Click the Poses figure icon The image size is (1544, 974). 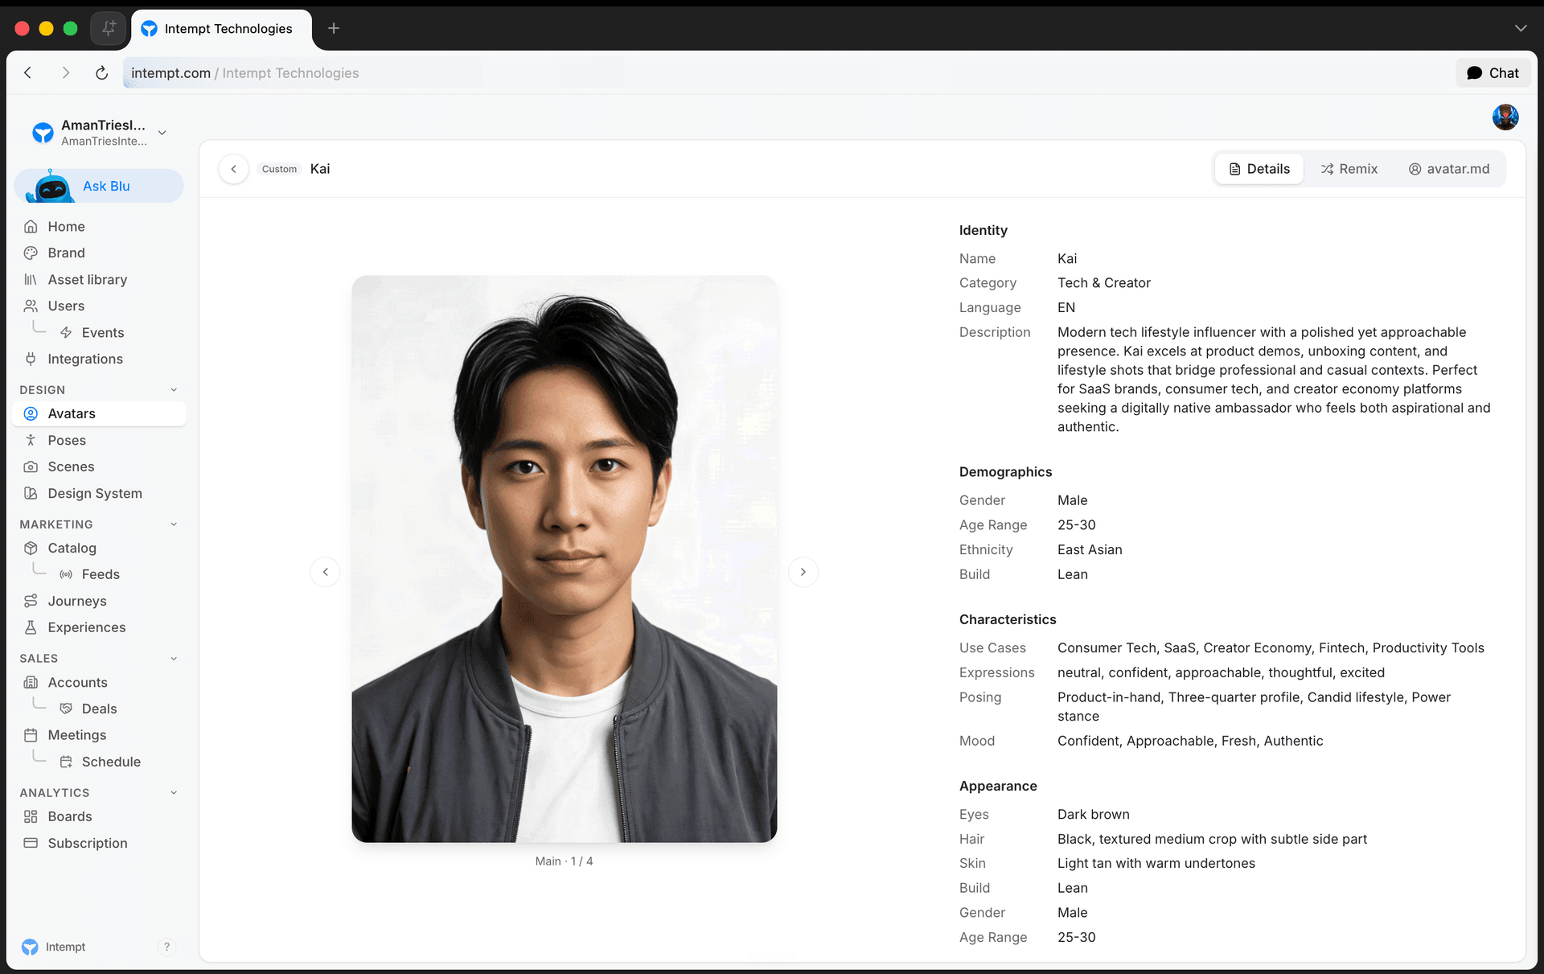[x=31, y=441]
